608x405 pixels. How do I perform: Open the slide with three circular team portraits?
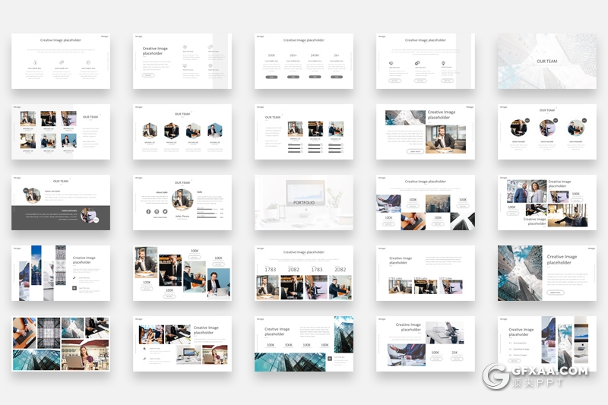coord(546,131)
